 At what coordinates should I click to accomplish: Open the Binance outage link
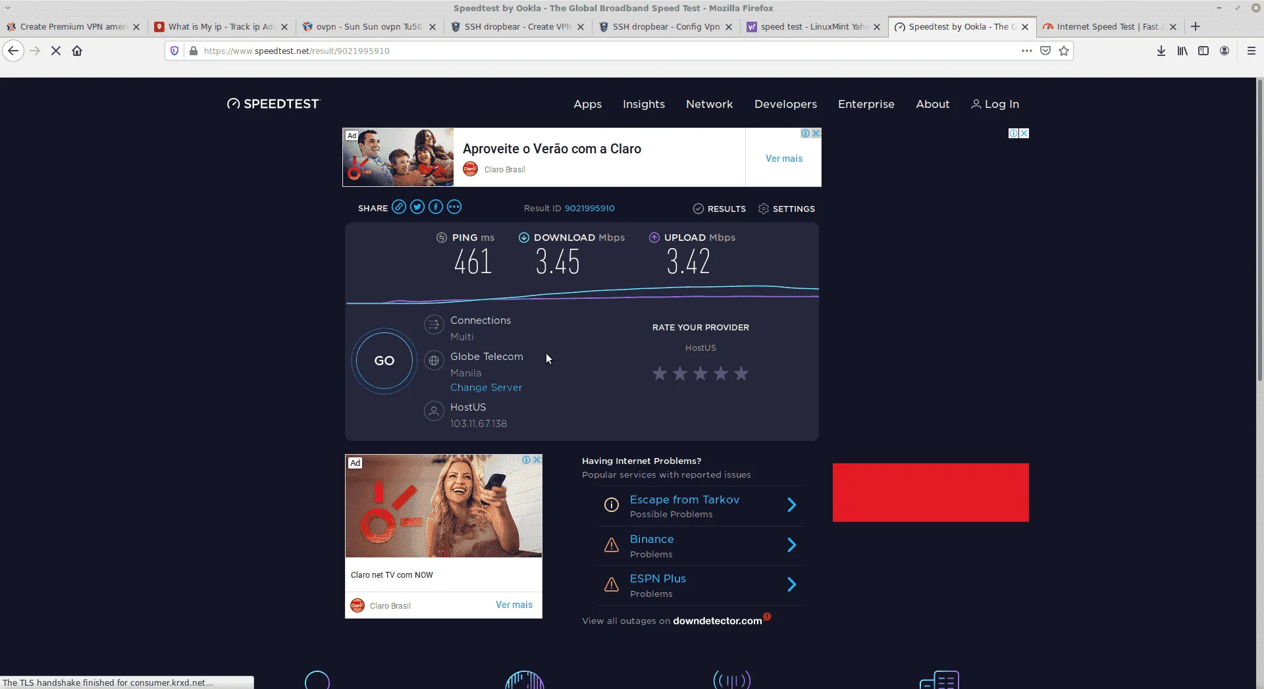tap(652, 539)
